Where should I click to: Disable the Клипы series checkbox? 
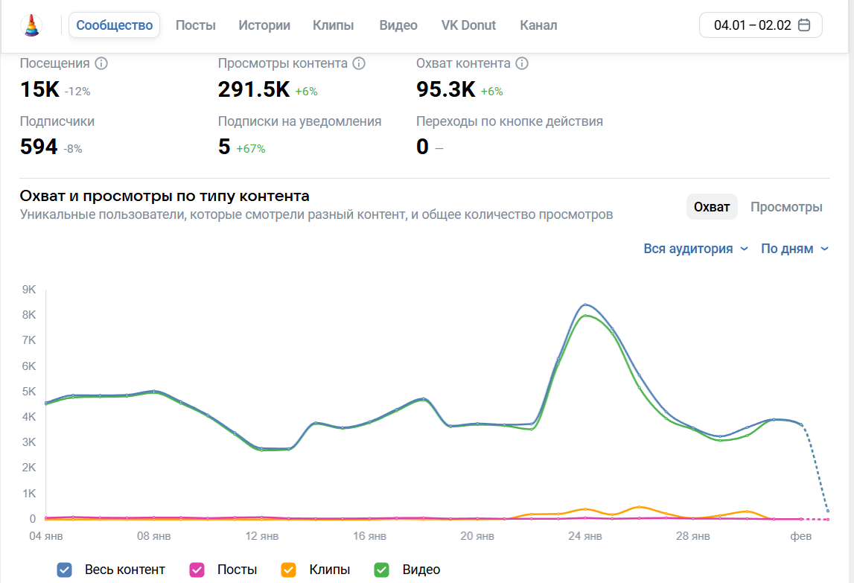(289, 570)
